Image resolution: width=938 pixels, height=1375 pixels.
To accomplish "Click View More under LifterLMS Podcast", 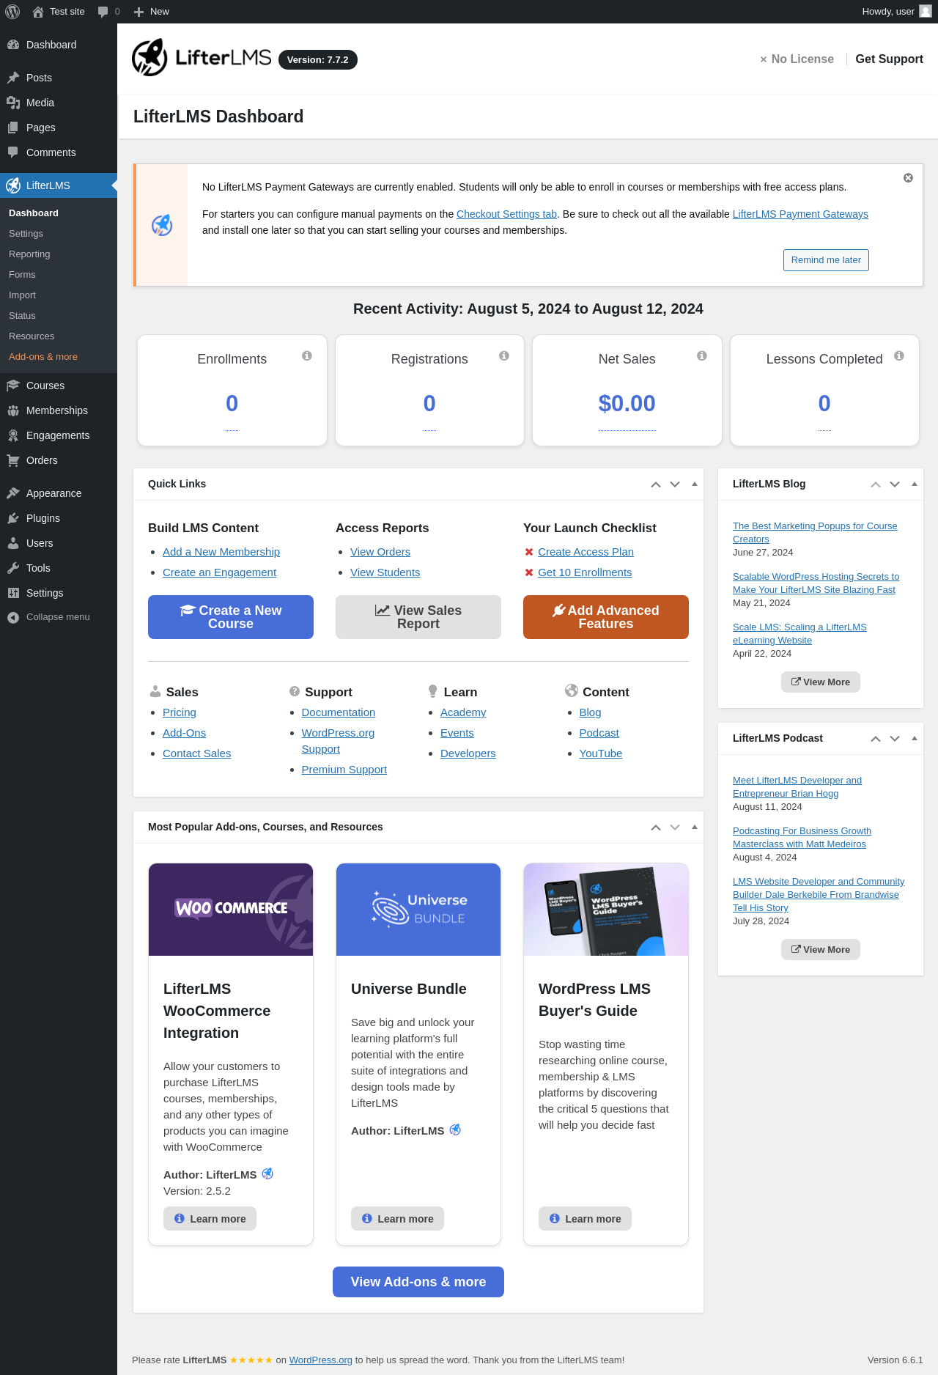I will pyautogui.click(x=821, y=950).
